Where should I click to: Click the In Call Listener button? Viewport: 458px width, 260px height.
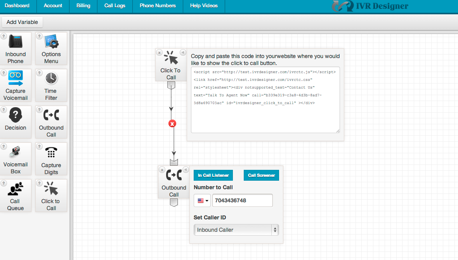(213, 175)
